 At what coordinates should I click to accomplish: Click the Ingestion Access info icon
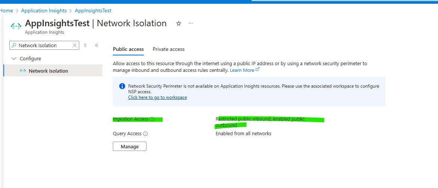tap(152, 119)
